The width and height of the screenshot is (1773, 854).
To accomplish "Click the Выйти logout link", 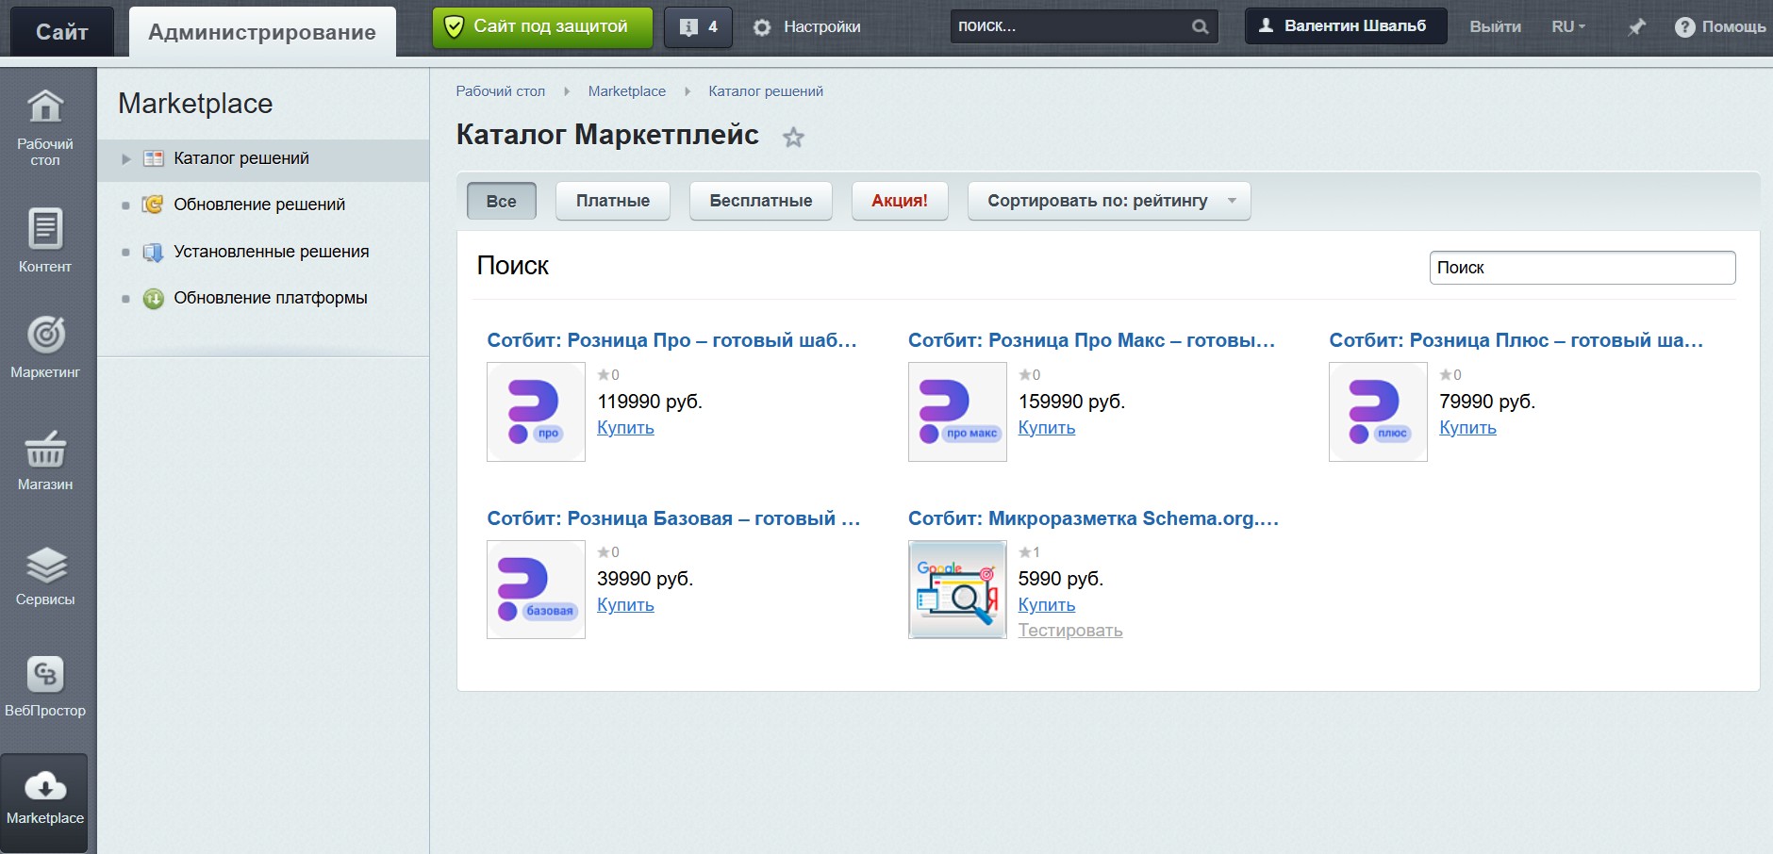I will pos(1495,27).
